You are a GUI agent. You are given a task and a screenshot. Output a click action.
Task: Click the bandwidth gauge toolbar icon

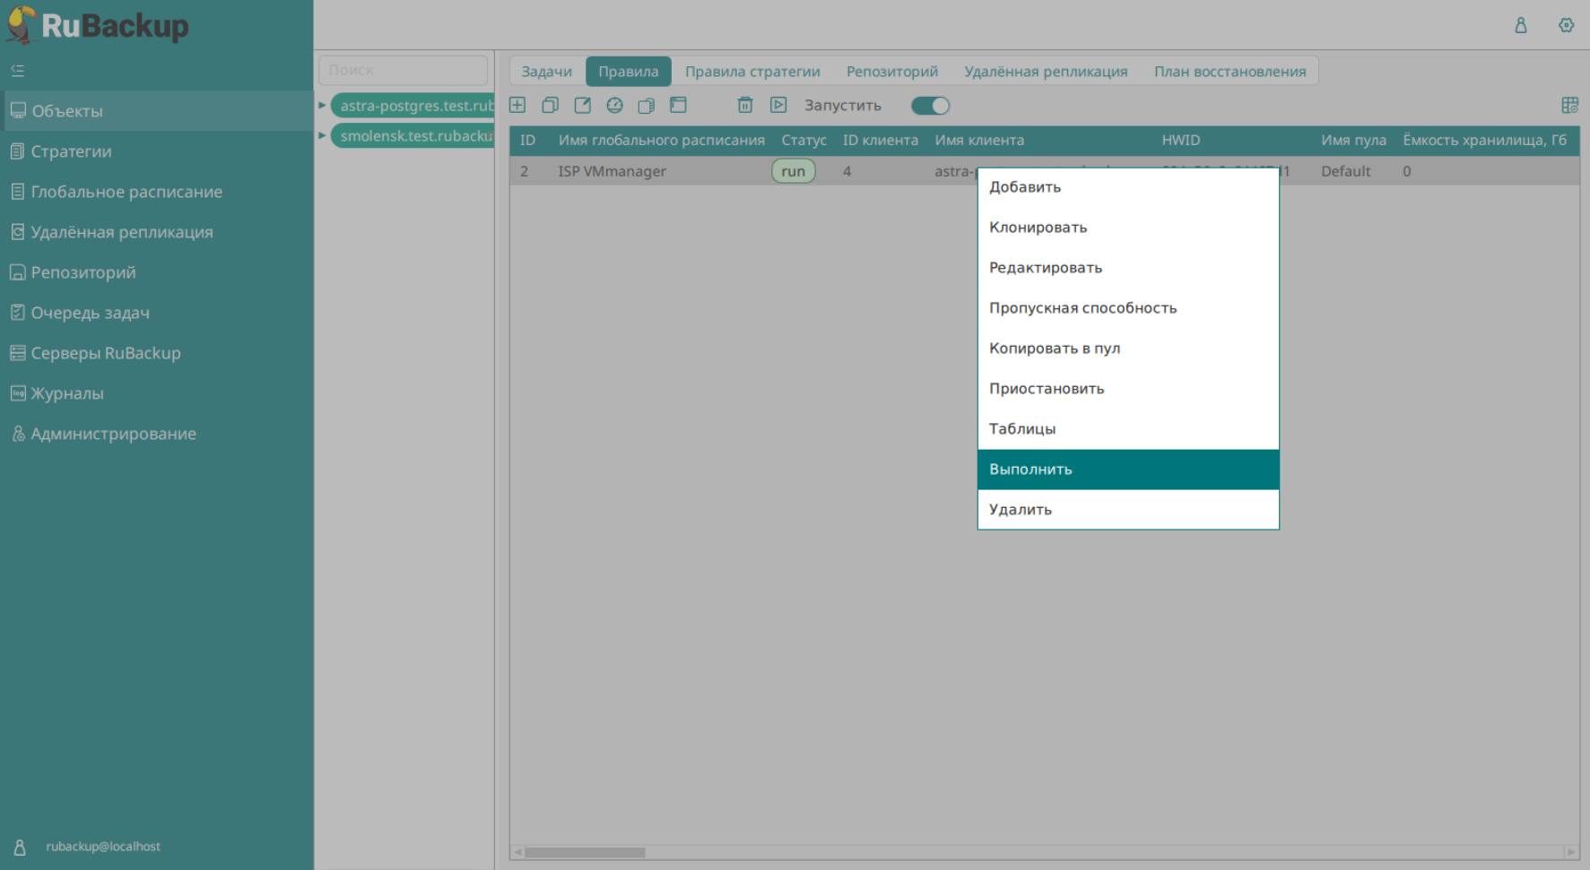pyautogui.click(x=614, y=106)
